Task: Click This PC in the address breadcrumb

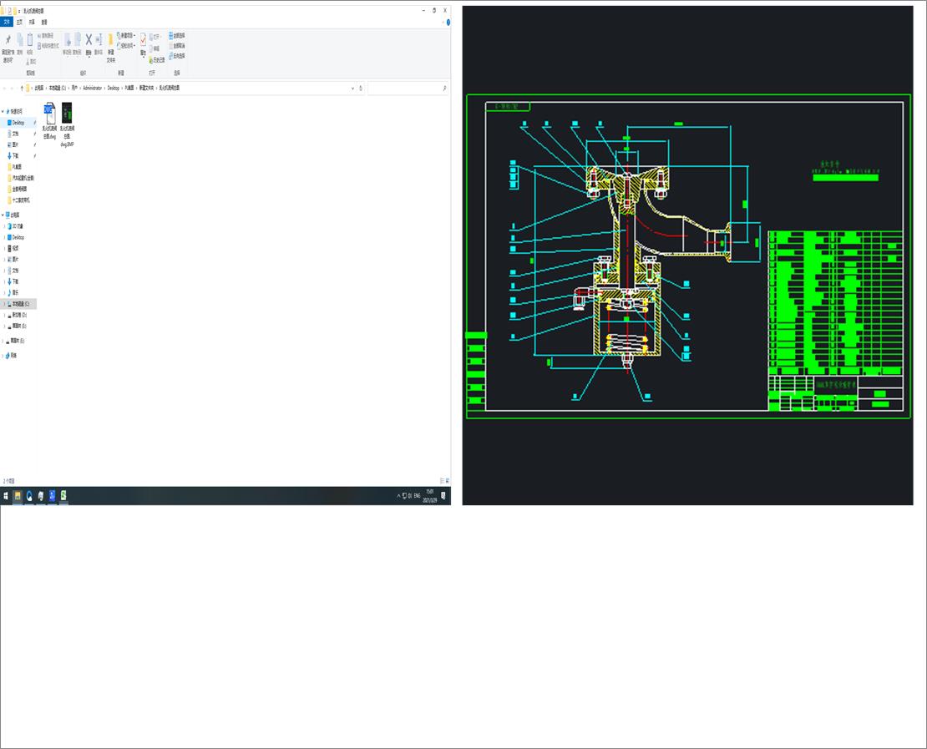Action: pos(39,88)
